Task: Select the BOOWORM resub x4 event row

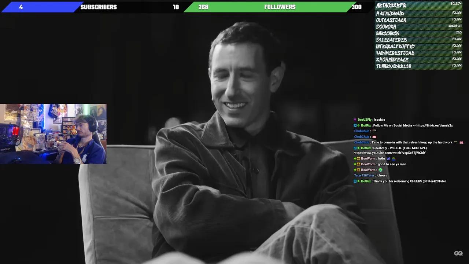Action: pyautogui.click(x=419, y=27)
